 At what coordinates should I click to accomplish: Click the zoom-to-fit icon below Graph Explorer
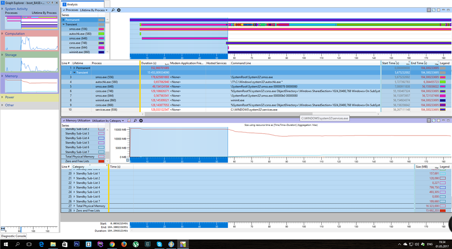(3, 229)
